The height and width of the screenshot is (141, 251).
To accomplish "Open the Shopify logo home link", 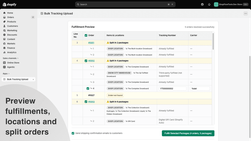I will tap(10, 5).
